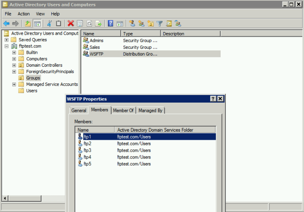Toggle the Show/Hide Action Pane icon
The height and width of the screenshot is (212, 304).
click(120, 24)
